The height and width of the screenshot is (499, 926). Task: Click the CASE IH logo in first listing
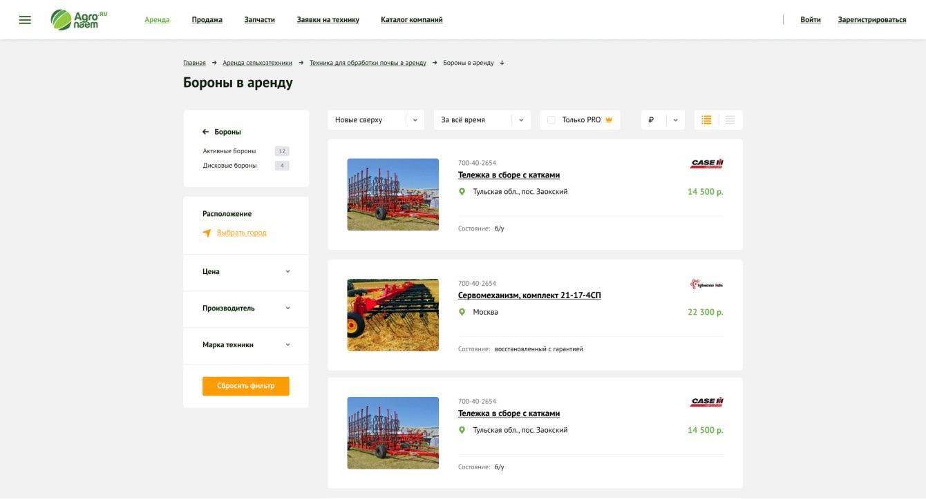[706, 164]
